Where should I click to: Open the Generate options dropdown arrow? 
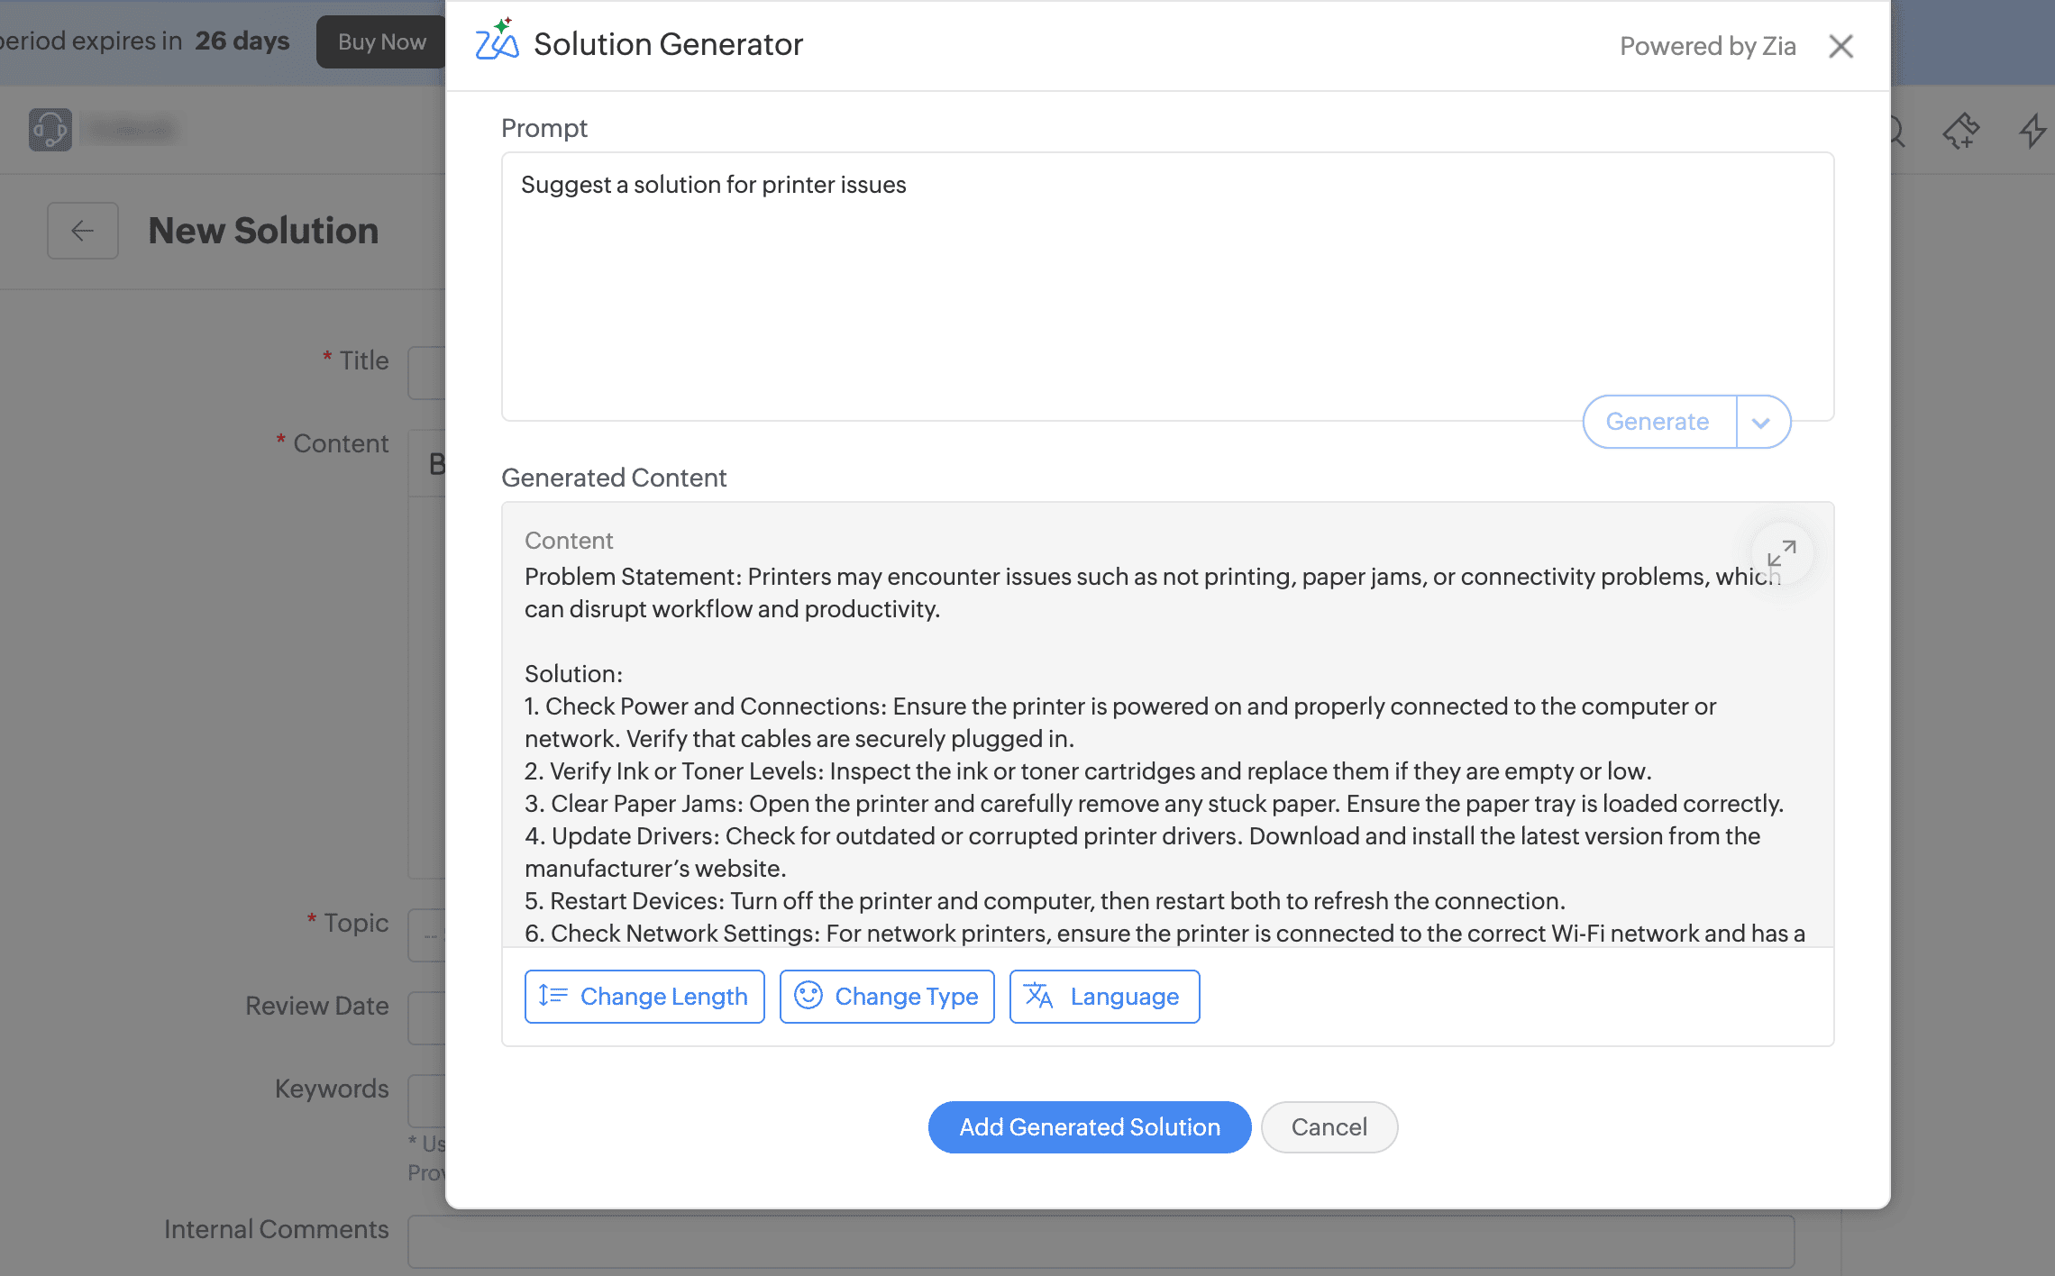1761,422
